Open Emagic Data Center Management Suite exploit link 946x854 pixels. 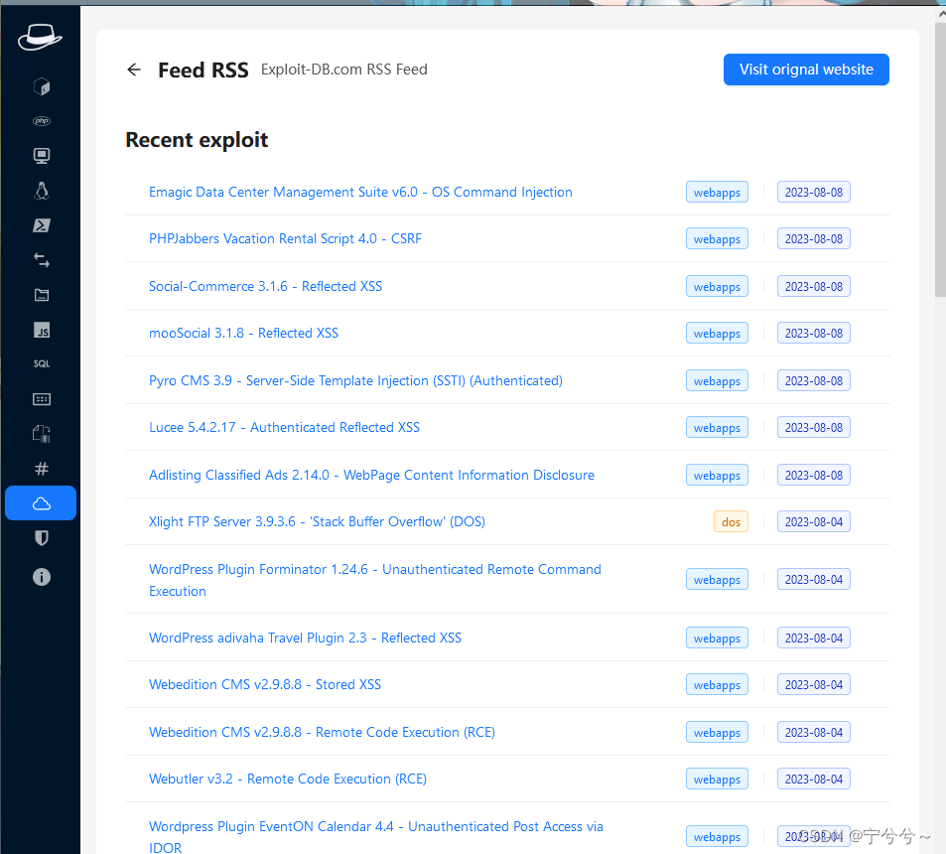(360, 192)
